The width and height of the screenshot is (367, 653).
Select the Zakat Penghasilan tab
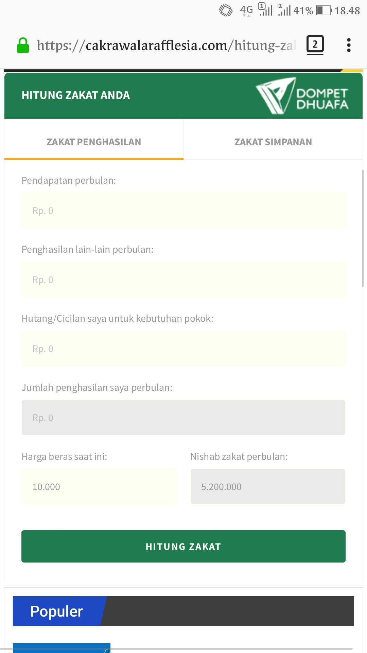pos(94,142)
